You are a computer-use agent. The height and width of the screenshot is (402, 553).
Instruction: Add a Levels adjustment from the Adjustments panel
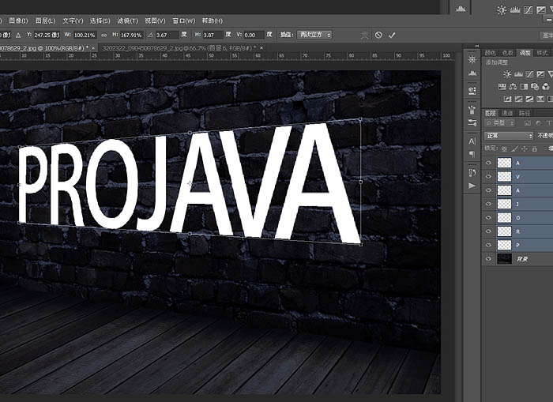[x=519, y=74]
